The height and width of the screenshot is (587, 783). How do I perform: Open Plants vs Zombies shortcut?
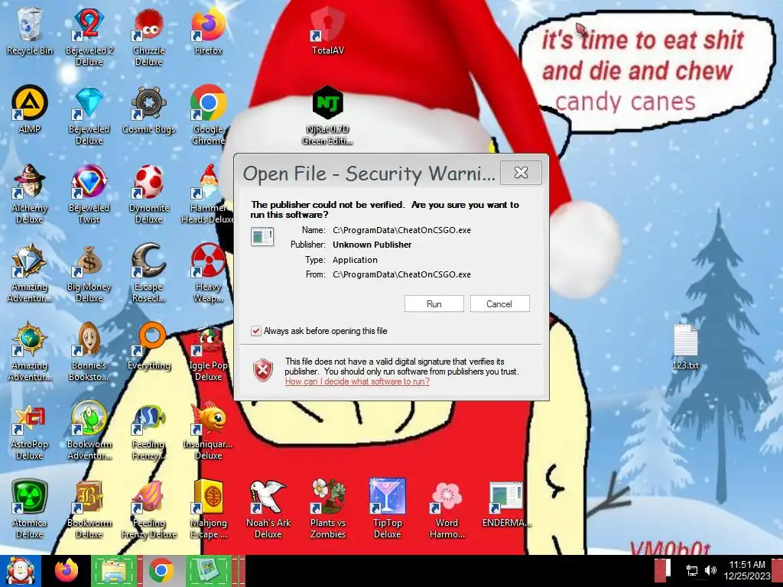pos(327,509)
